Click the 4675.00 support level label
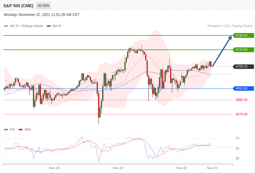This screenshot has width=255, height=173. 241,114
